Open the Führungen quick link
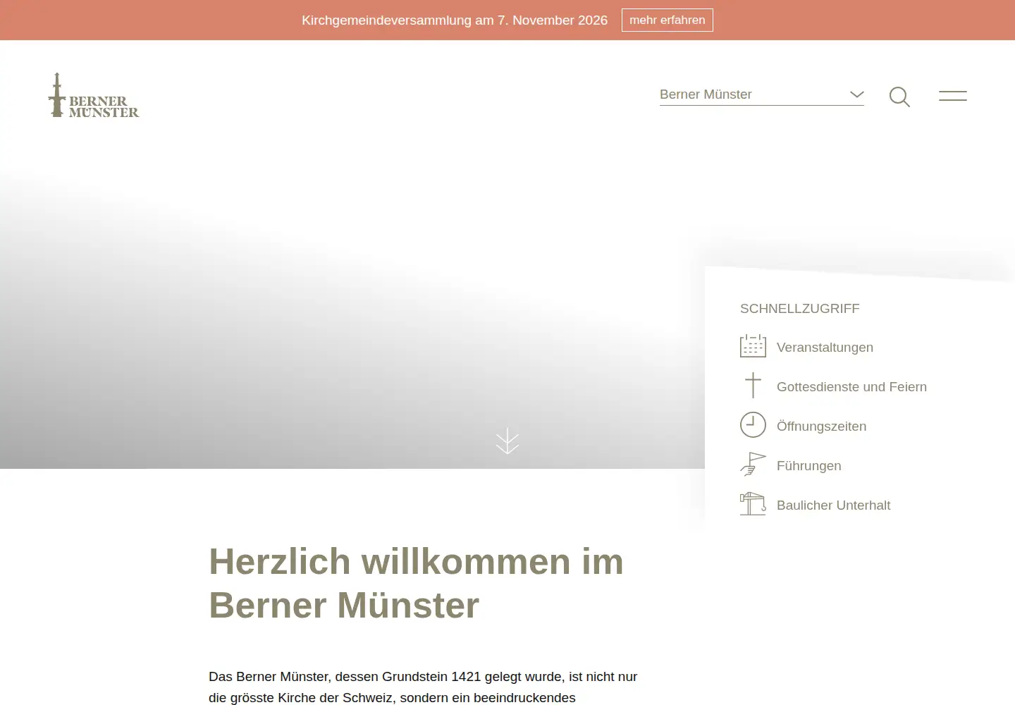Screen dimensions: 1015x705 coord(808,465)
